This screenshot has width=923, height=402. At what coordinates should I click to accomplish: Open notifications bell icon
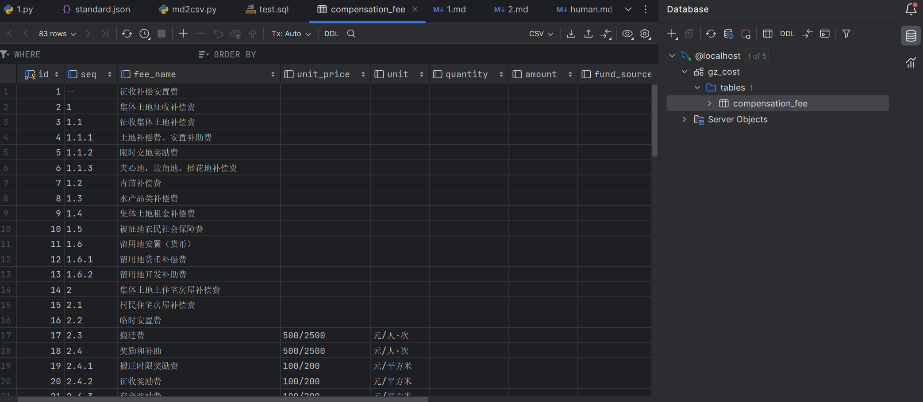point(911,9)
